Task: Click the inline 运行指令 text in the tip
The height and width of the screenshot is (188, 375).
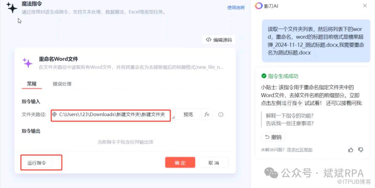Action: tap(292, 103)
